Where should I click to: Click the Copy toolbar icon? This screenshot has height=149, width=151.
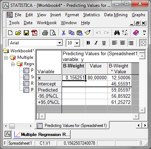point(71,33)
